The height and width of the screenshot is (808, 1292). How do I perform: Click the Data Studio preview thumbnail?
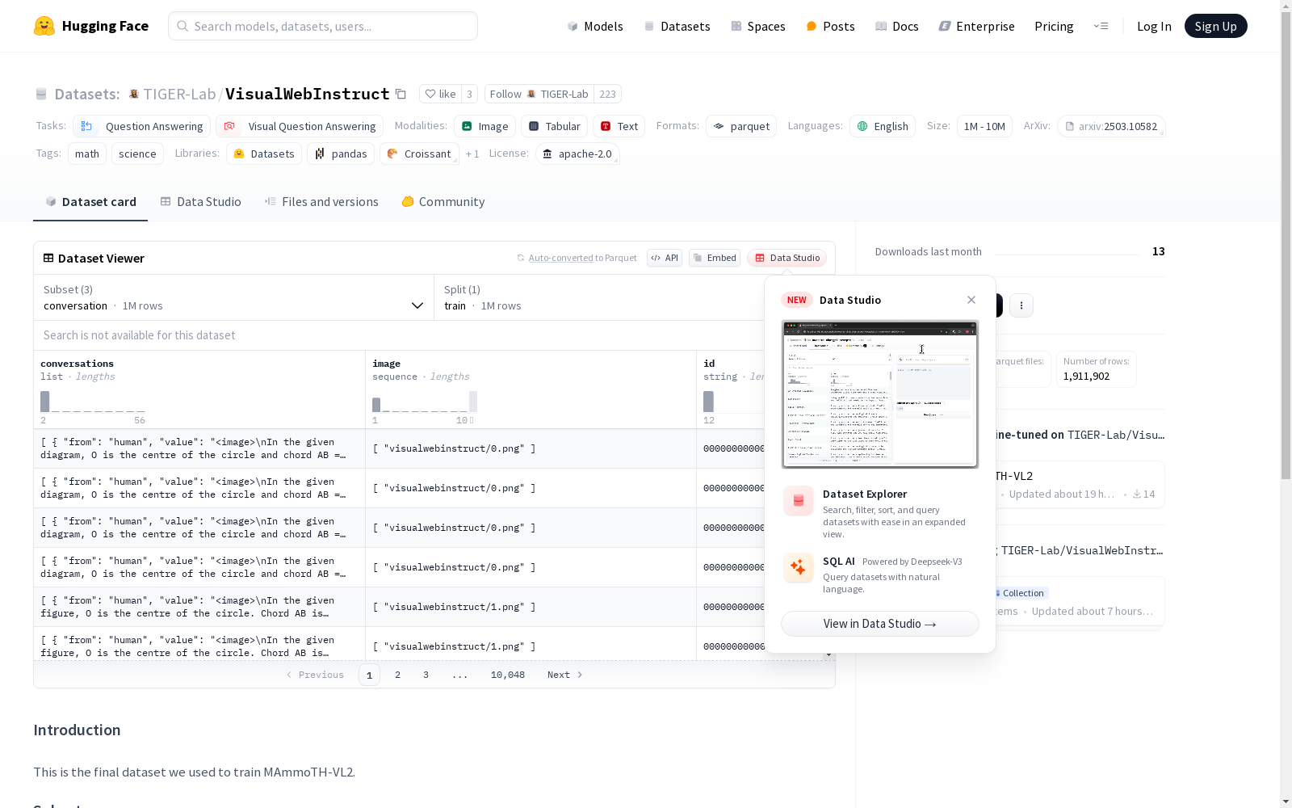(x=880, y=394)
